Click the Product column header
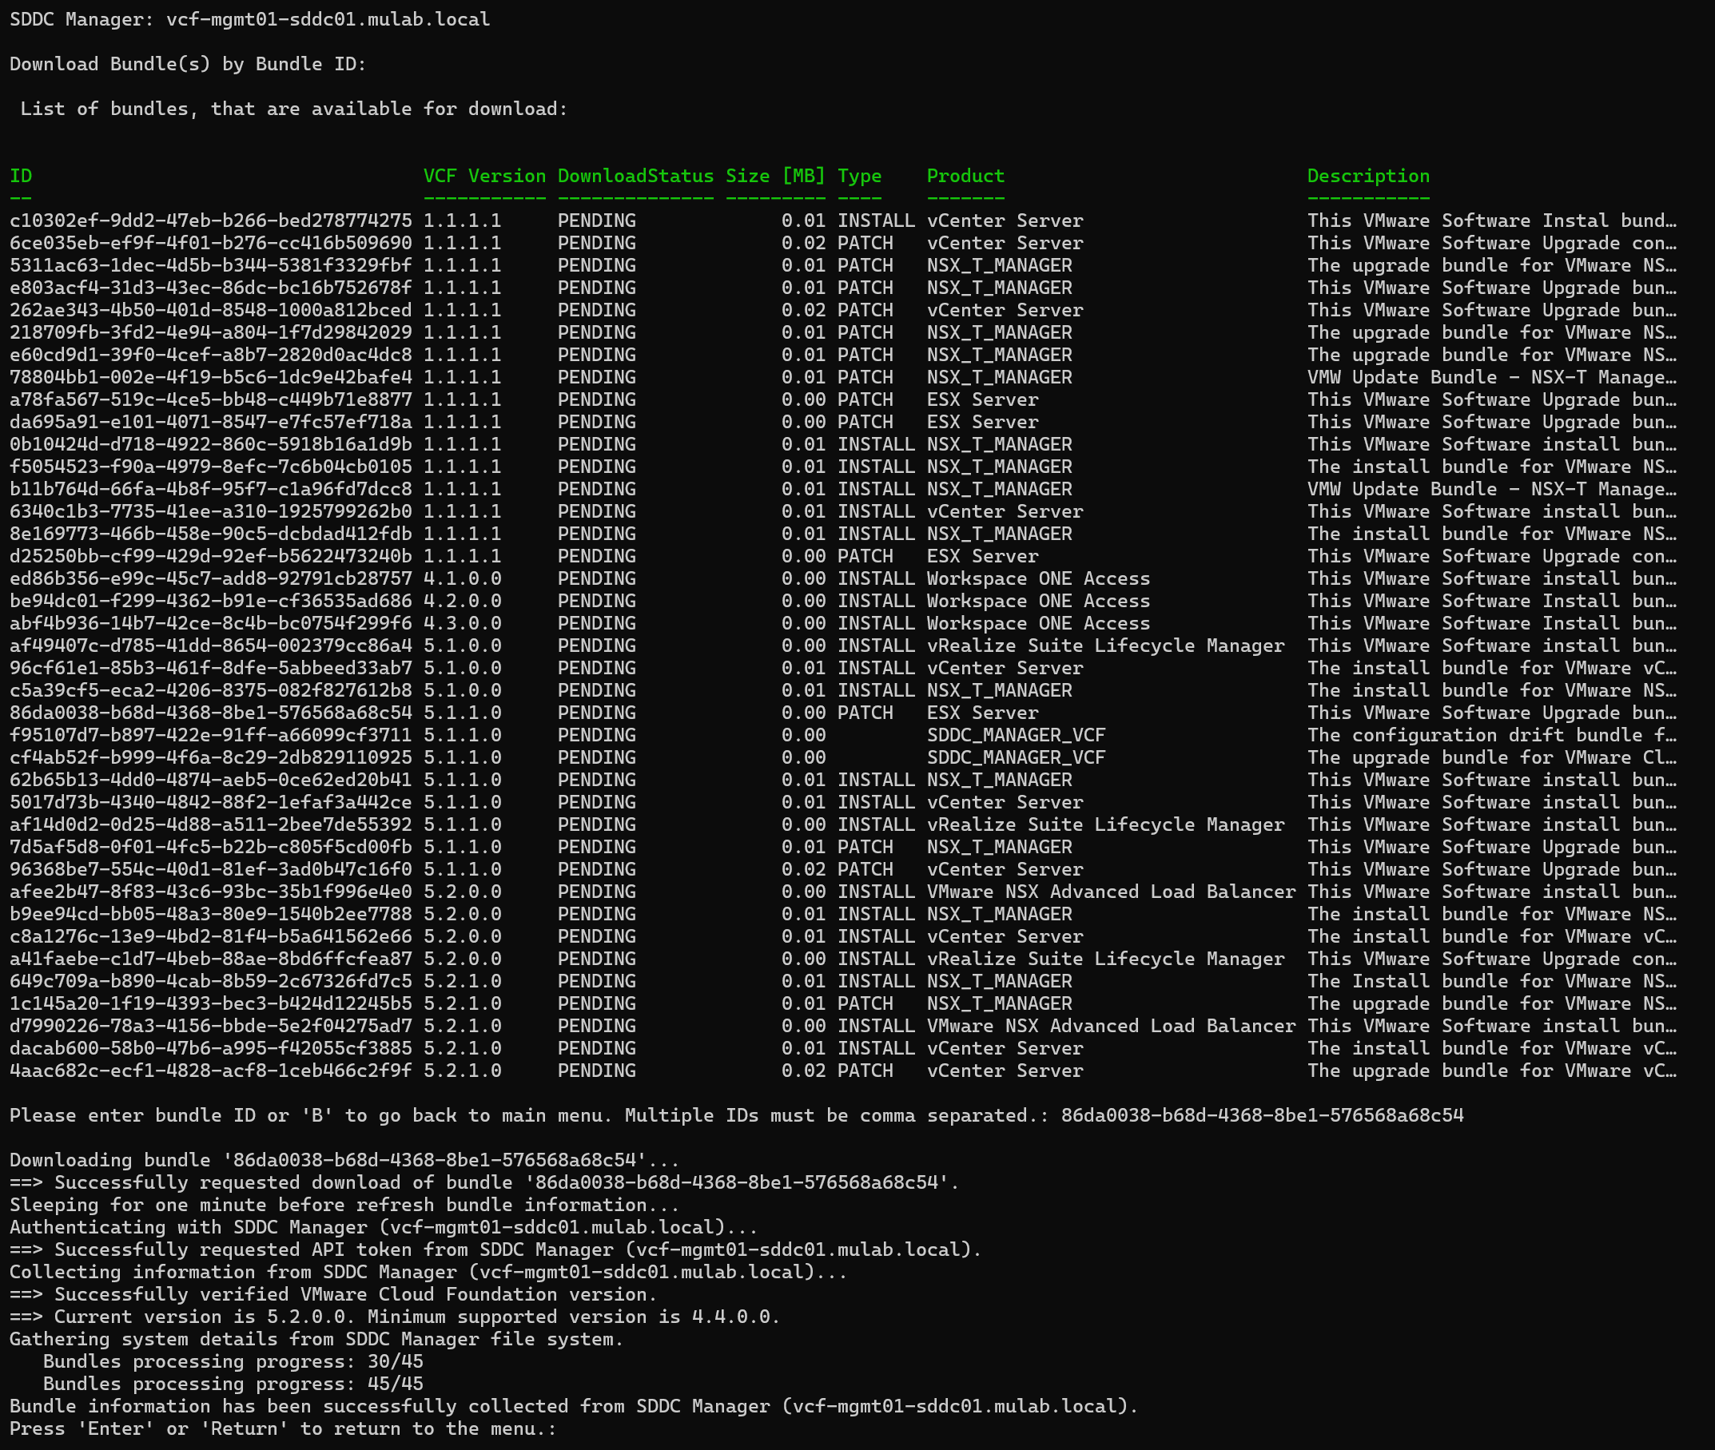 click(x=965, y=176)
